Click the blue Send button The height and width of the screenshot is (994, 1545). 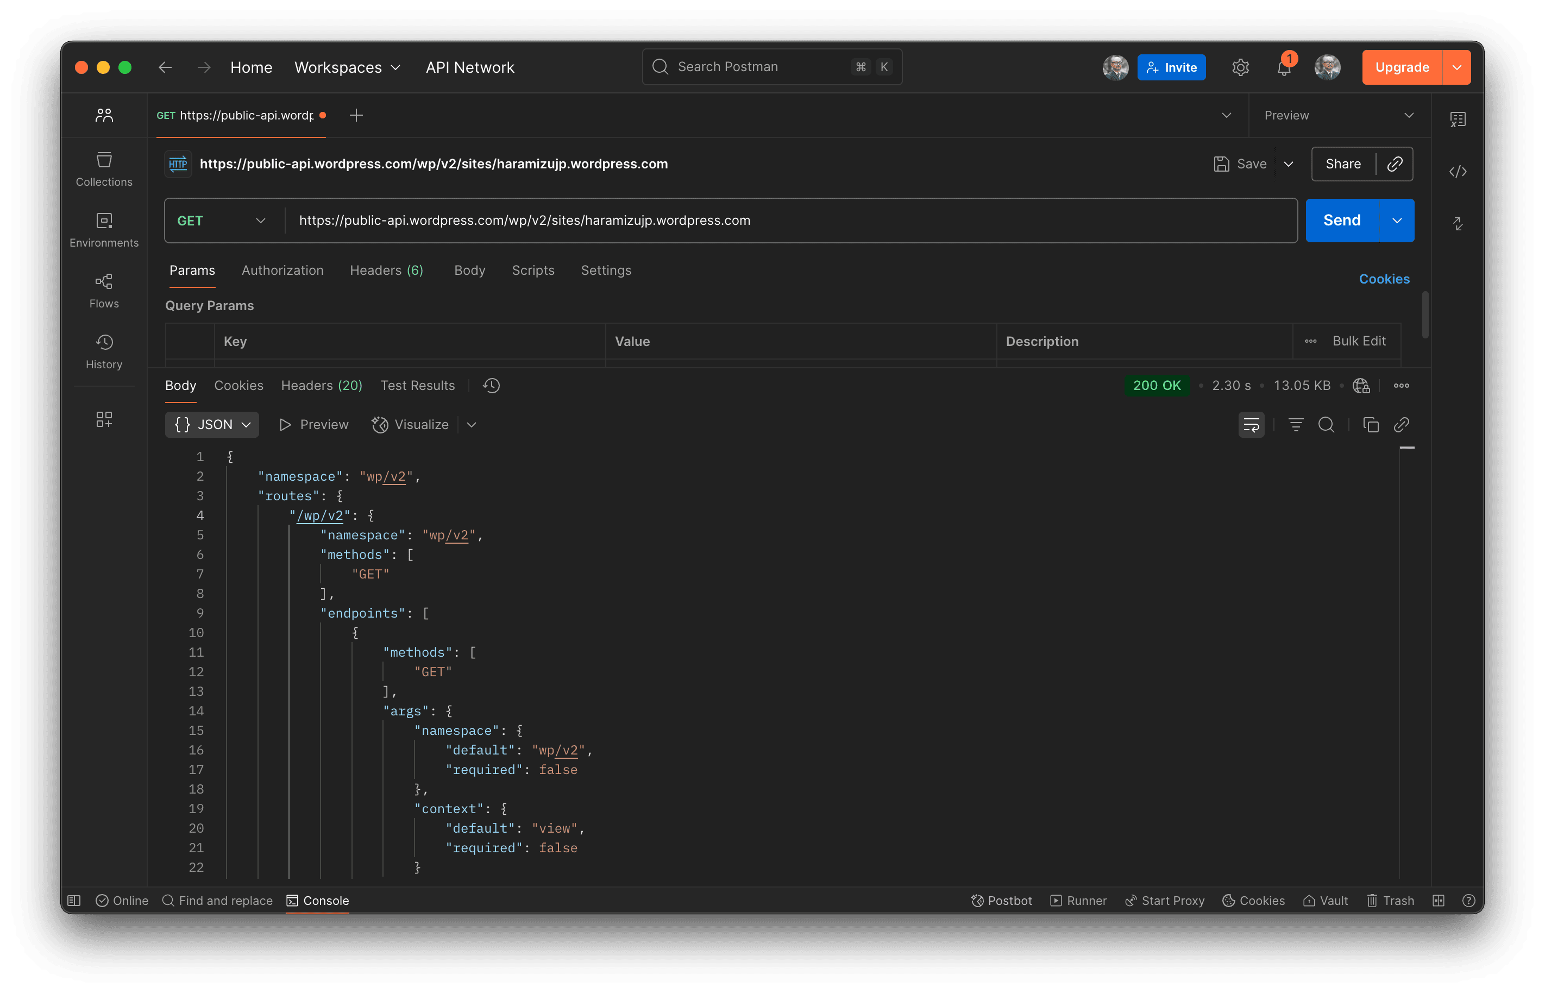[x=1341, y=221]
